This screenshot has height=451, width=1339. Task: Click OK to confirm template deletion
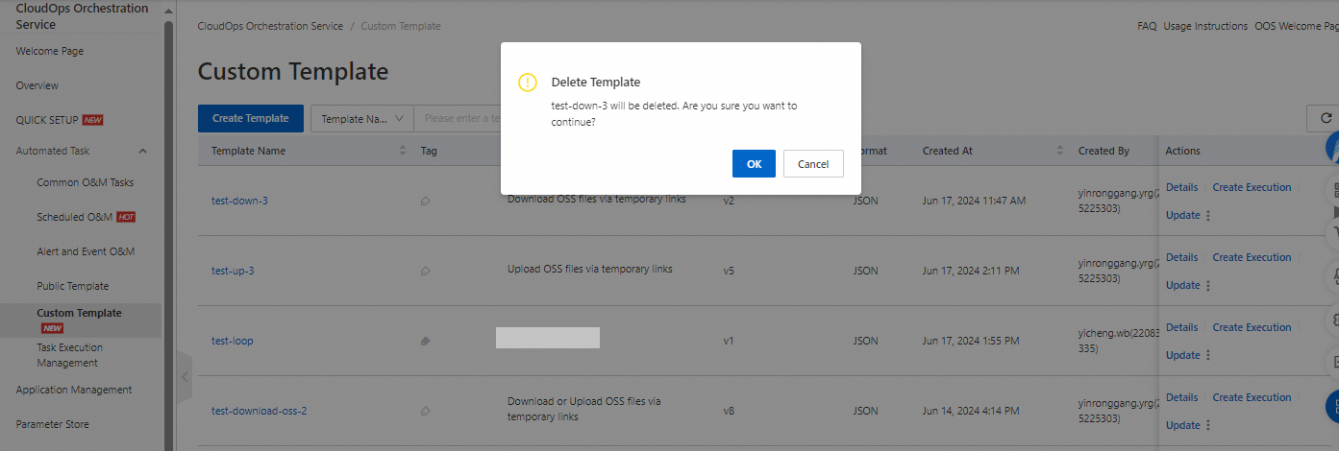pos(754,164)
